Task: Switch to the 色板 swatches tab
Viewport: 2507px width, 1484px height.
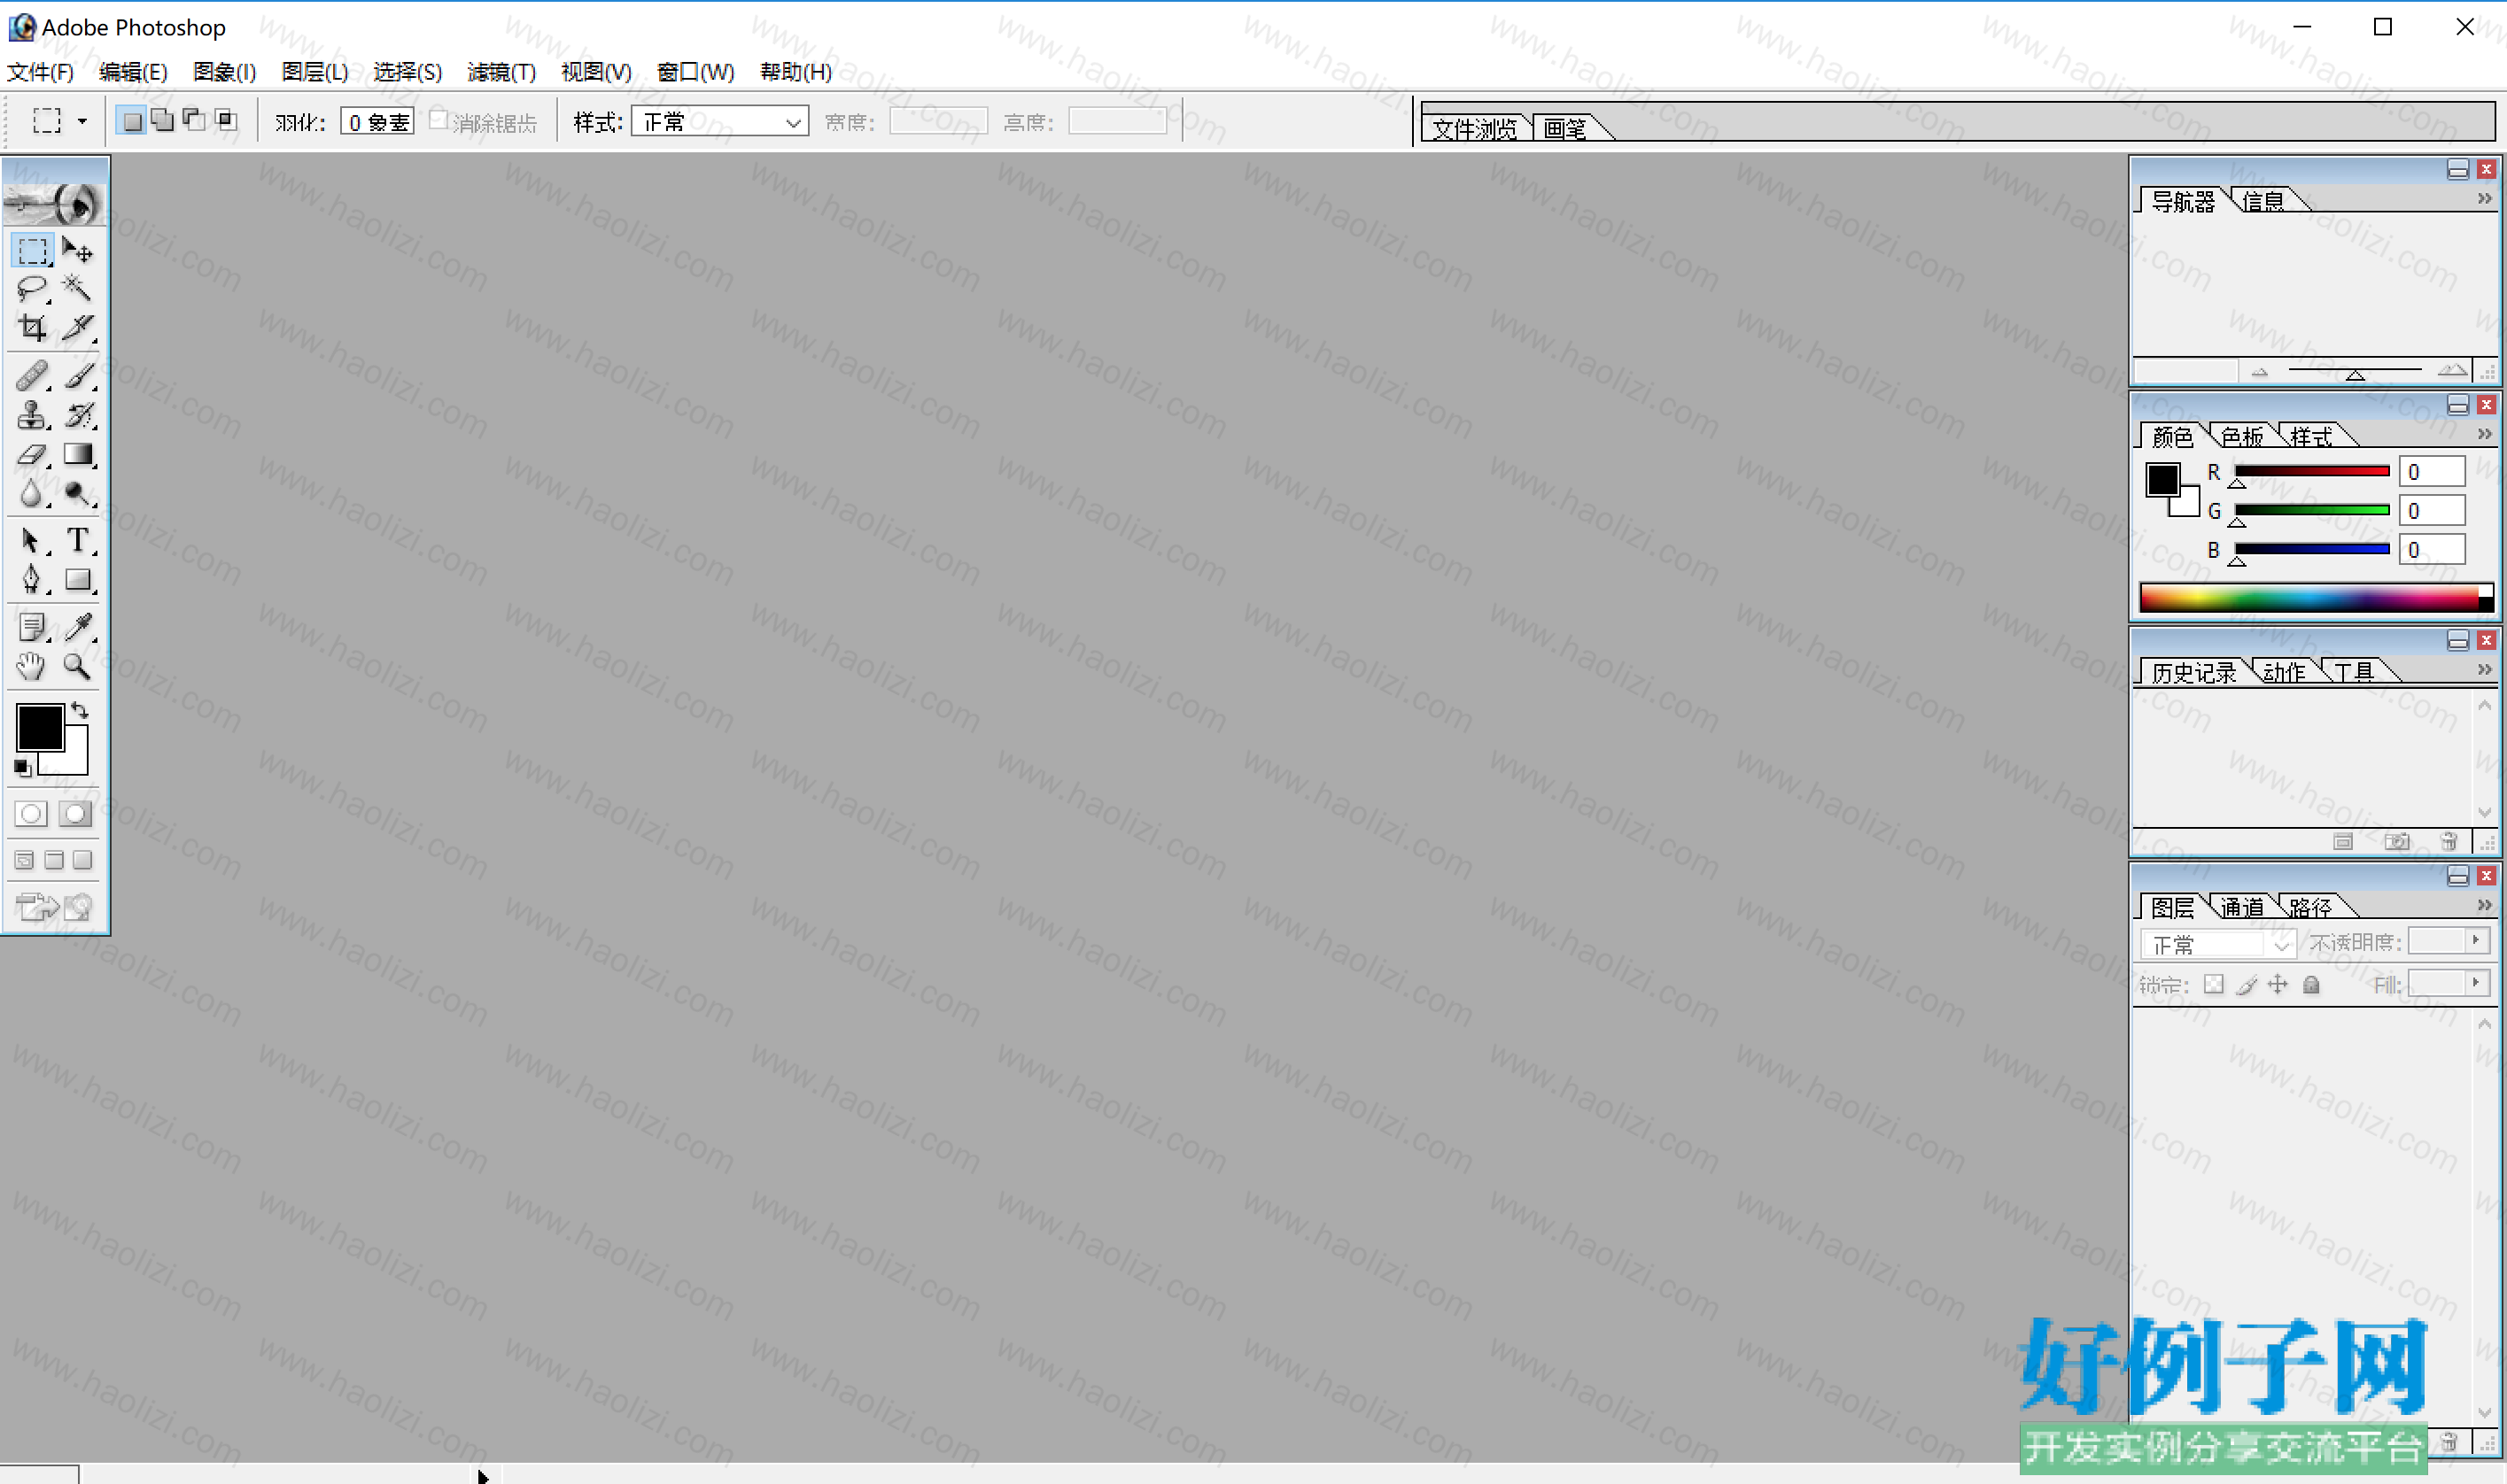Action: click(x=2242, y=436)
